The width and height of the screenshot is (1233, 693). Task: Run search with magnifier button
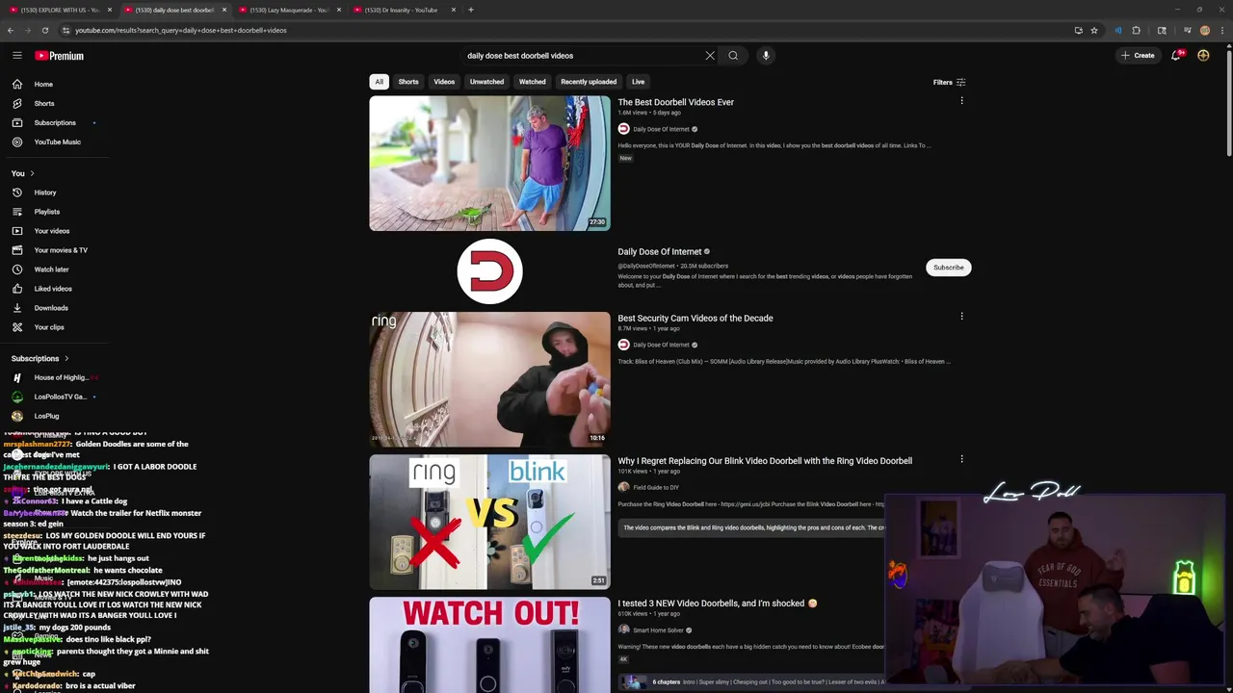pyautogui.click(x=733, y=56)
